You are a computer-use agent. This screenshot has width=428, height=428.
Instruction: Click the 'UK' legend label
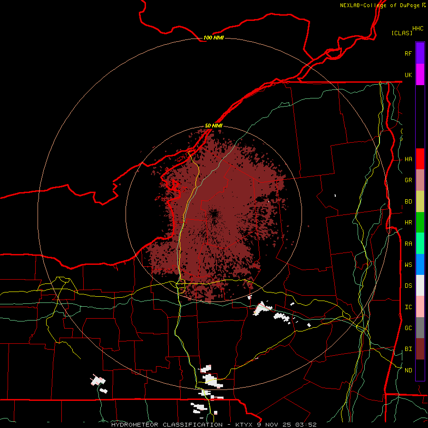408,75
